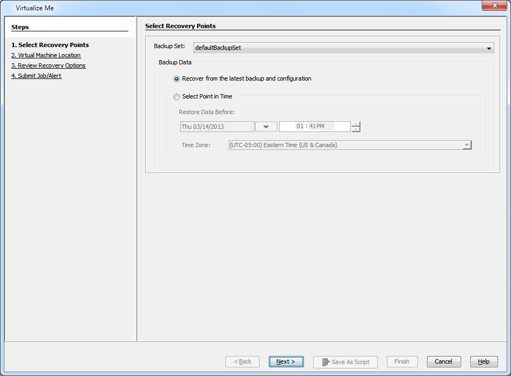Decrease restore time with down spinner arrow
The height and width of the screenshot is (376, 511).
click(x=355, y=129)
